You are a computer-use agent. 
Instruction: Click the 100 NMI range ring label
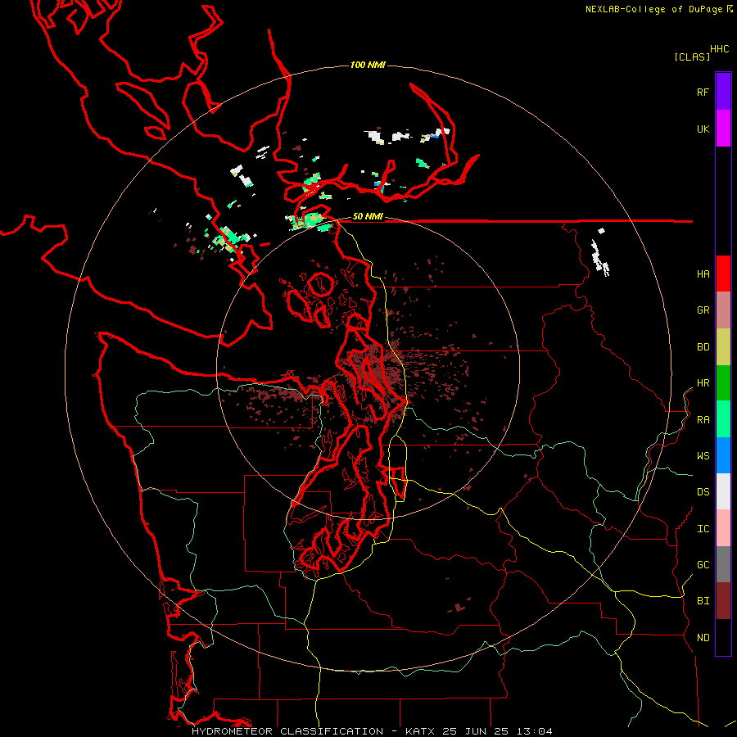368,65
